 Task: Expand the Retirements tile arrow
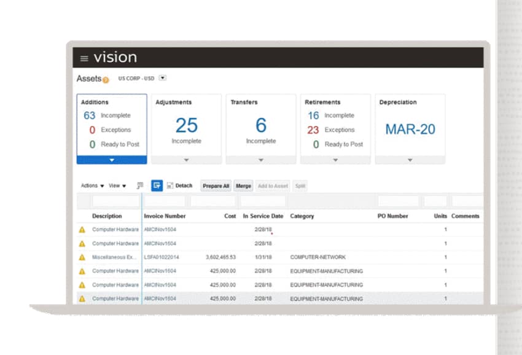point(335,160)
